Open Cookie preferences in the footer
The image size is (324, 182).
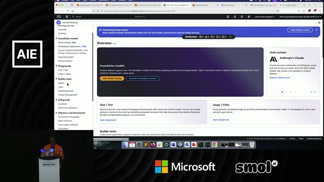click(314, 139)
